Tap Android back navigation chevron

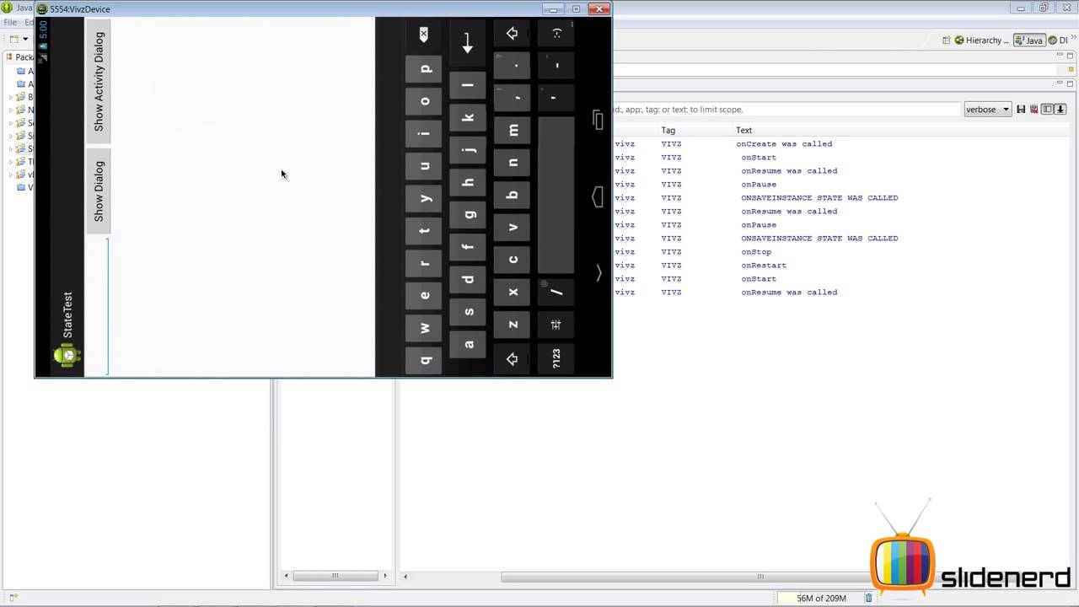pos(599,273)
